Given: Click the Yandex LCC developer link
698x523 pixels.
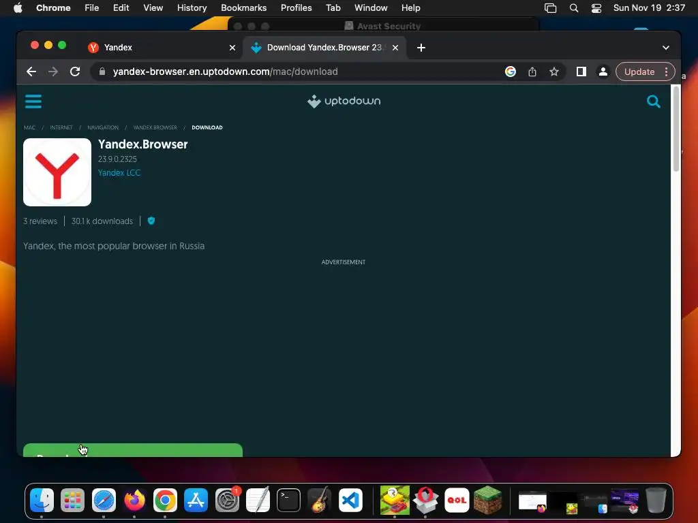Looking at the screenshot, I should [x=119, y=172].
